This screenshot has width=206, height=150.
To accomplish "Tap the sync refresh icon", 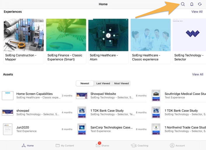I will tap(200, 4).
